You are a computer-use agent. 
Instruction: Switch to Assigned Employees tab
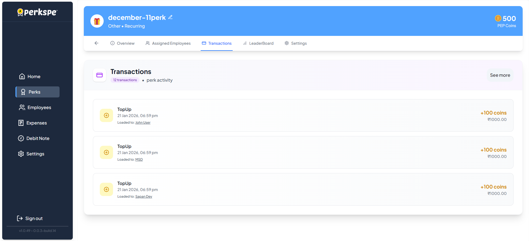pos(168,43)
